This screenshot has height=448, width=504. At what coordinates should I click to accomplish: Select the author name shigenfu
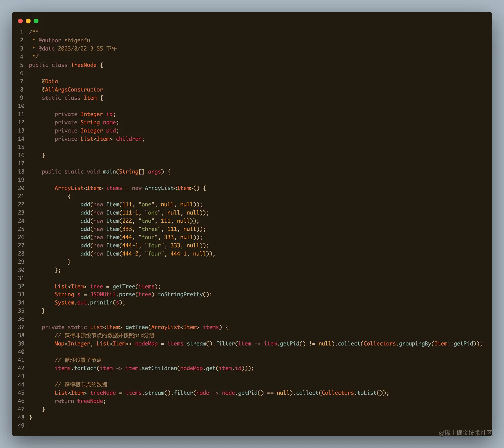click(x=77, y=40)
